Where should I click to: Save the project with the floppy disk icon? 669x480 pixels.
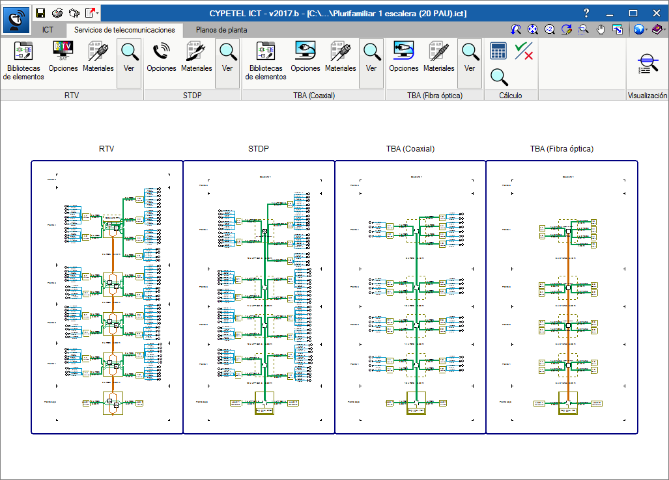[x=40, y=13]
